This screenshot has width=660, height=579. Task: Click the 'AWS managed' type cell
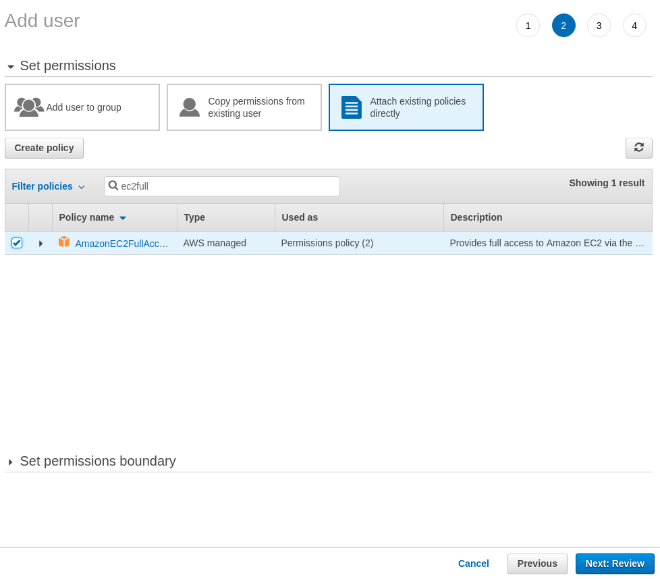215,243
